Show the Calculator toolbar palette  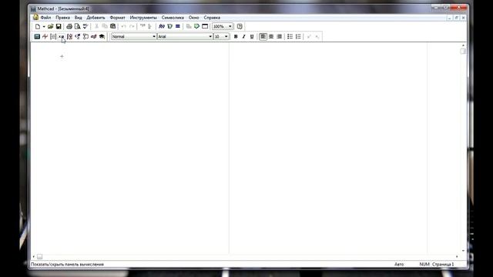[x=37, y=36]
